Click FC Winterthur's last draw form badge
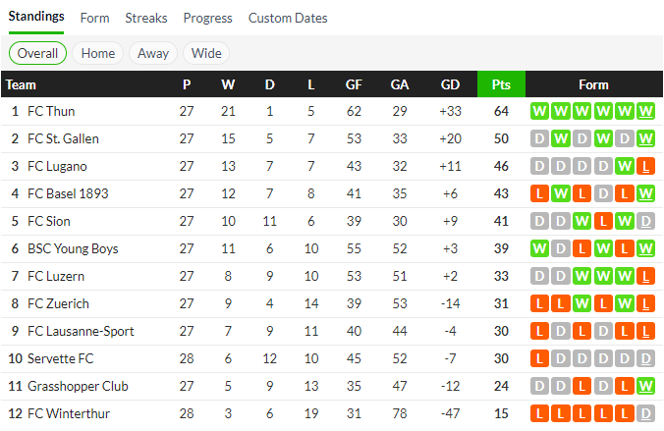Viewport: 664px width, 431px height. click(x=645, y=413)
